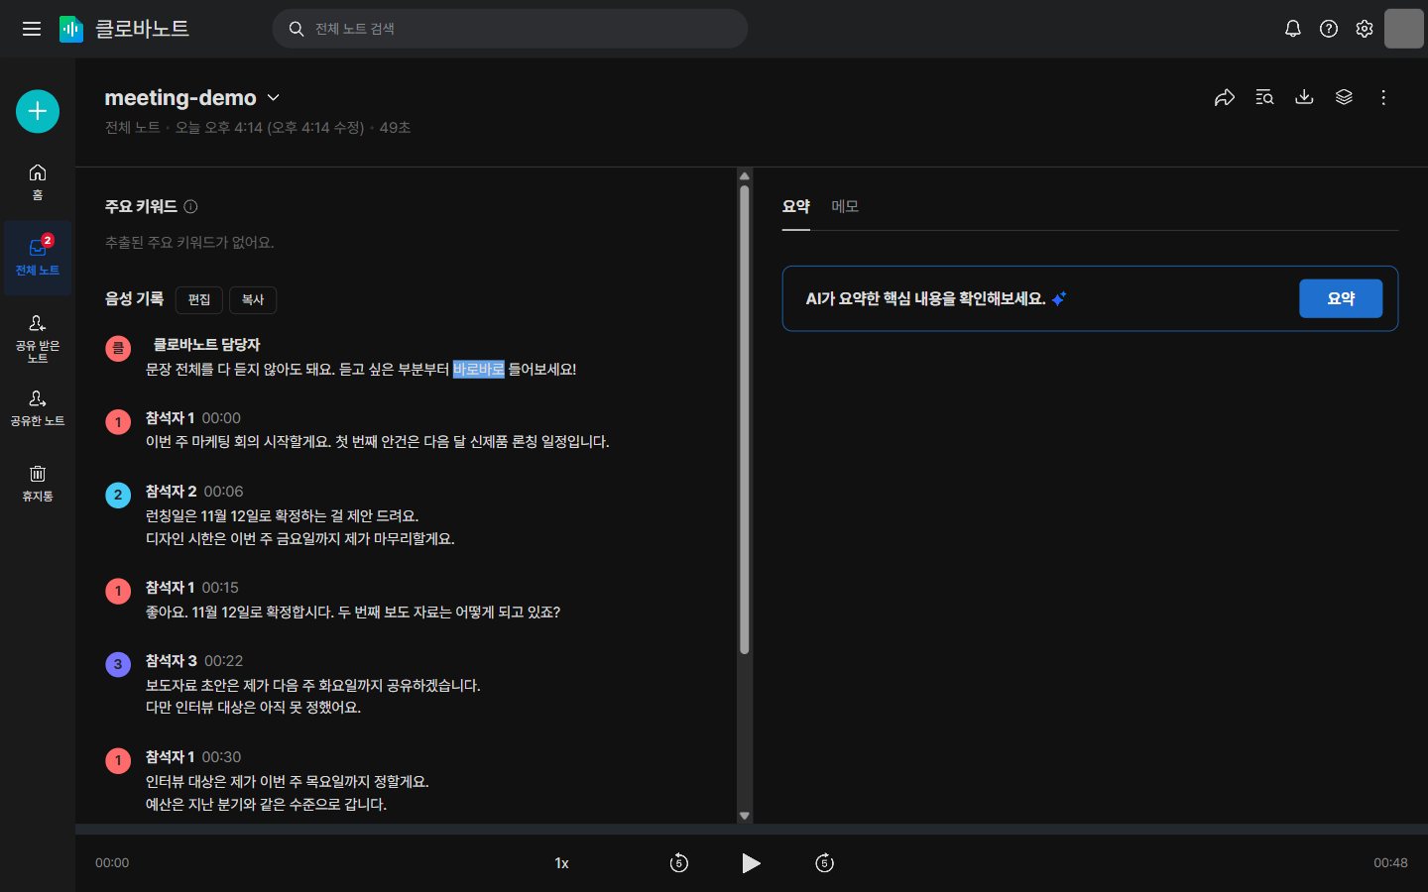Screen dimensions: 1428x892
Task: Search within the note transcript icon
Action: (x=1264, y=97)
